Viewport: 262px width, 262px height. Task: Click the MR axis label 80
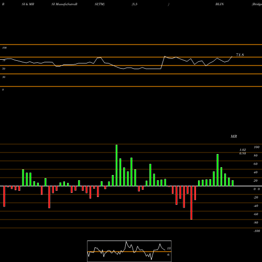256,156
